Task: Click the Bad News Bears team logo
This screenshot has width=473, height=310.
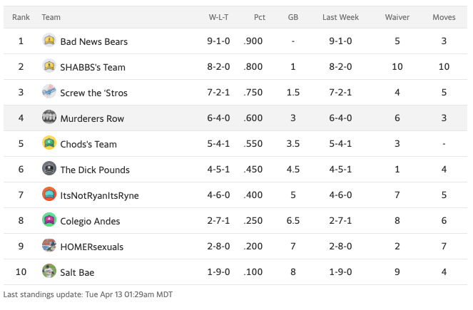Action: tap(49, 41)
